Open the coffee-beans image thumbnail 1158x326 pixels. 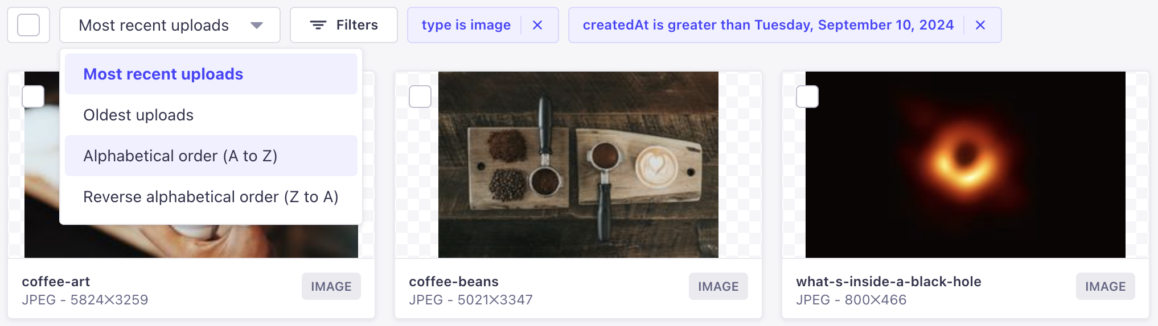coord(578,165)
